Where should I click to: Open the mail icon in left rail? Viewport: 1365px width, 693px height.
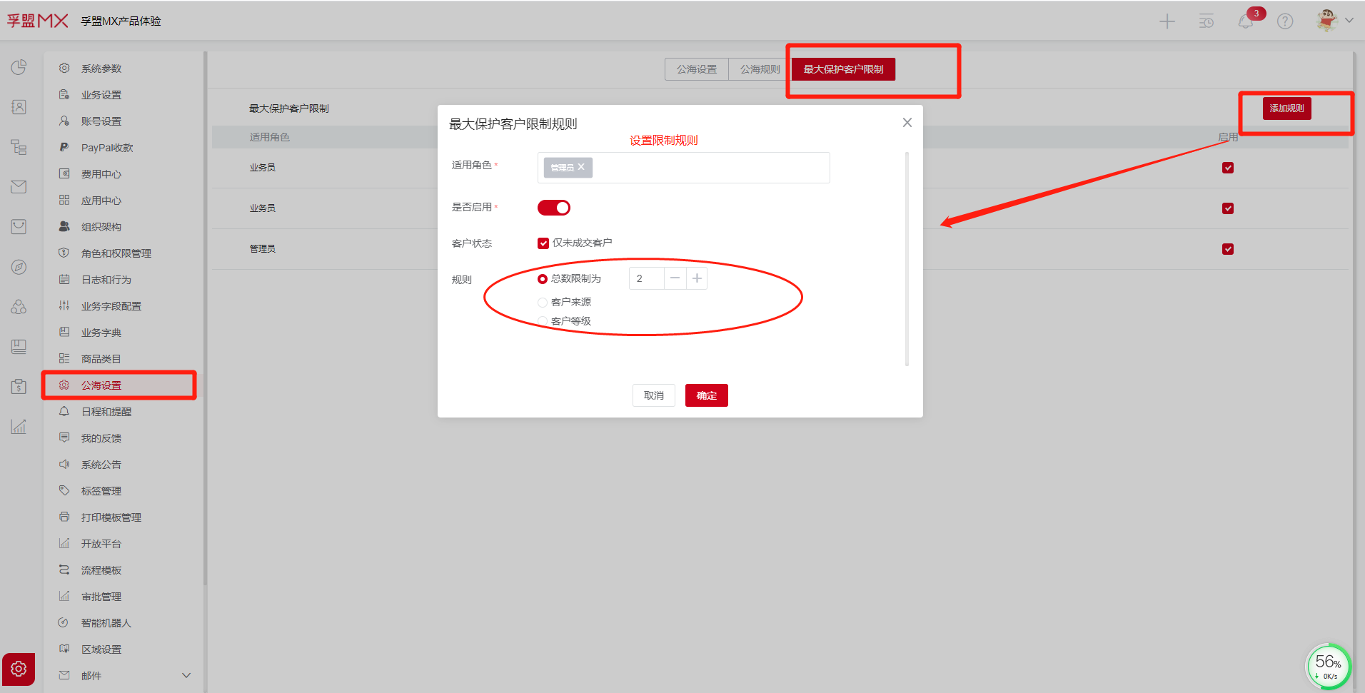(19, 187)
